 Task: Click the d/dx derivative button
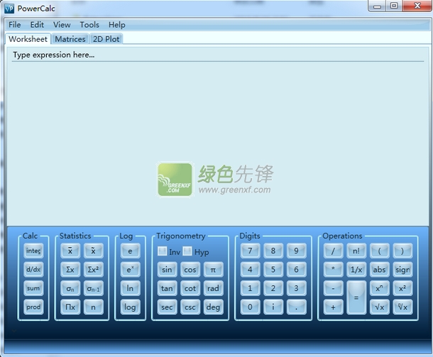pos(33,270)
